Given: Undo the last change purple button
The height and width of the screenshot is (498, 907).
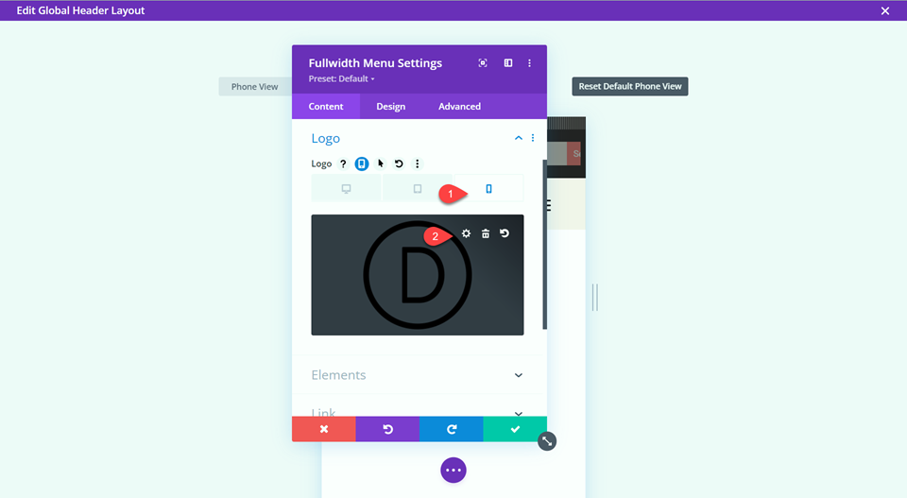Looking at the screenshot, I should [387, 429].
